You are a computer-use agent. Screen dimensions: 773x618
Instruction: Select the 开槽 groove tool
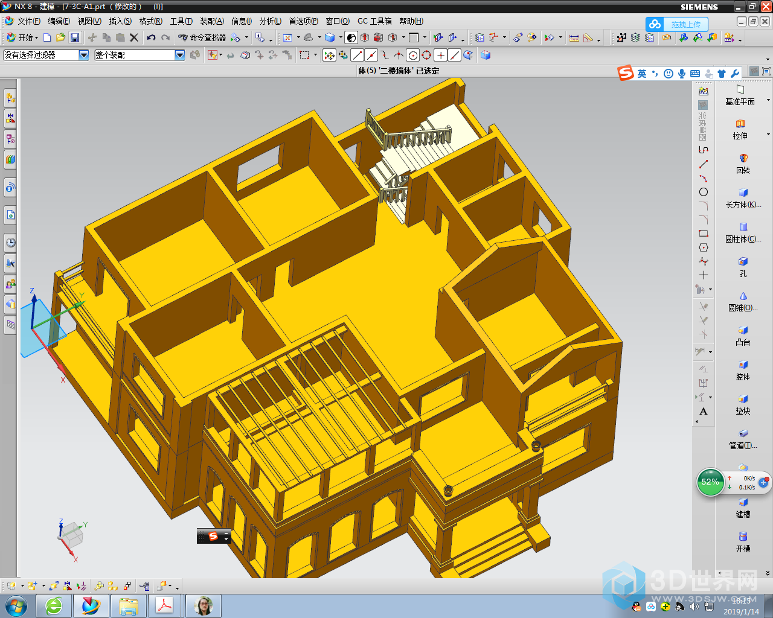[743, 543]
